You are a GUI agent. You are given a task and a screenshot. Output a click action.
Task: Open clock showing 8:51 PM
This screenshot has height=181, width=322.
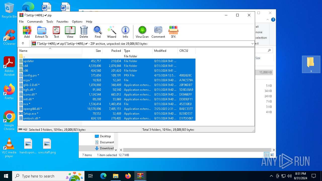point(300,176)
